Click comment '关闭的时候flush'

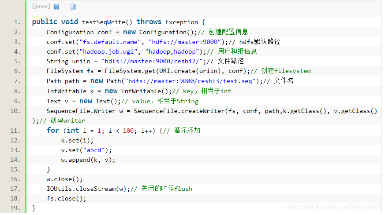(167, 189)
